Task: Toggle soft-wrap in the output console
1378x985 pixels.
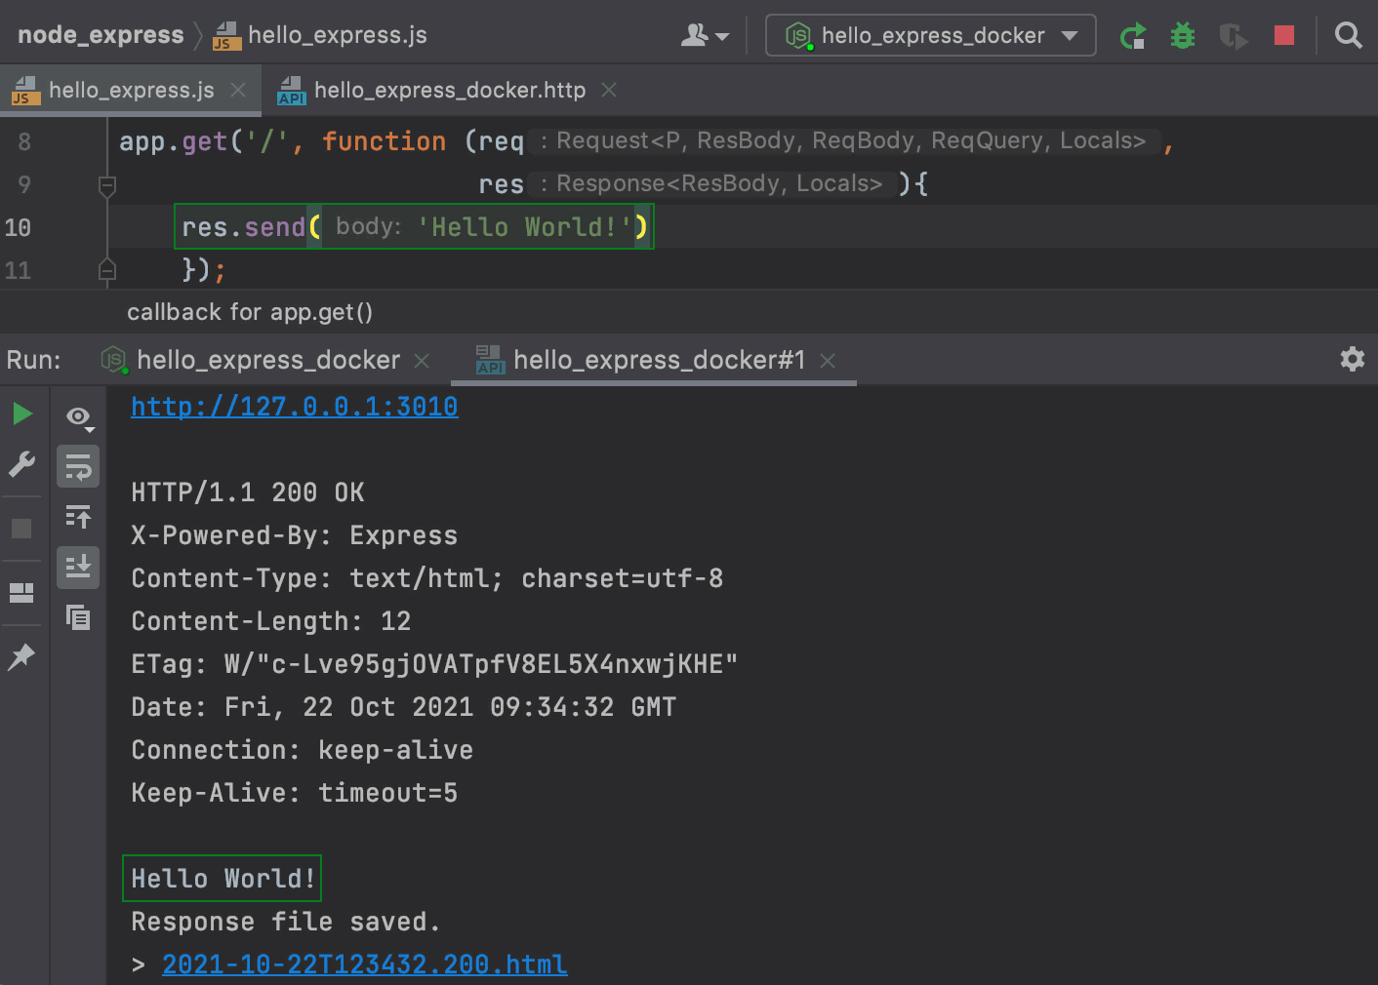Action: tap(78, 467)
